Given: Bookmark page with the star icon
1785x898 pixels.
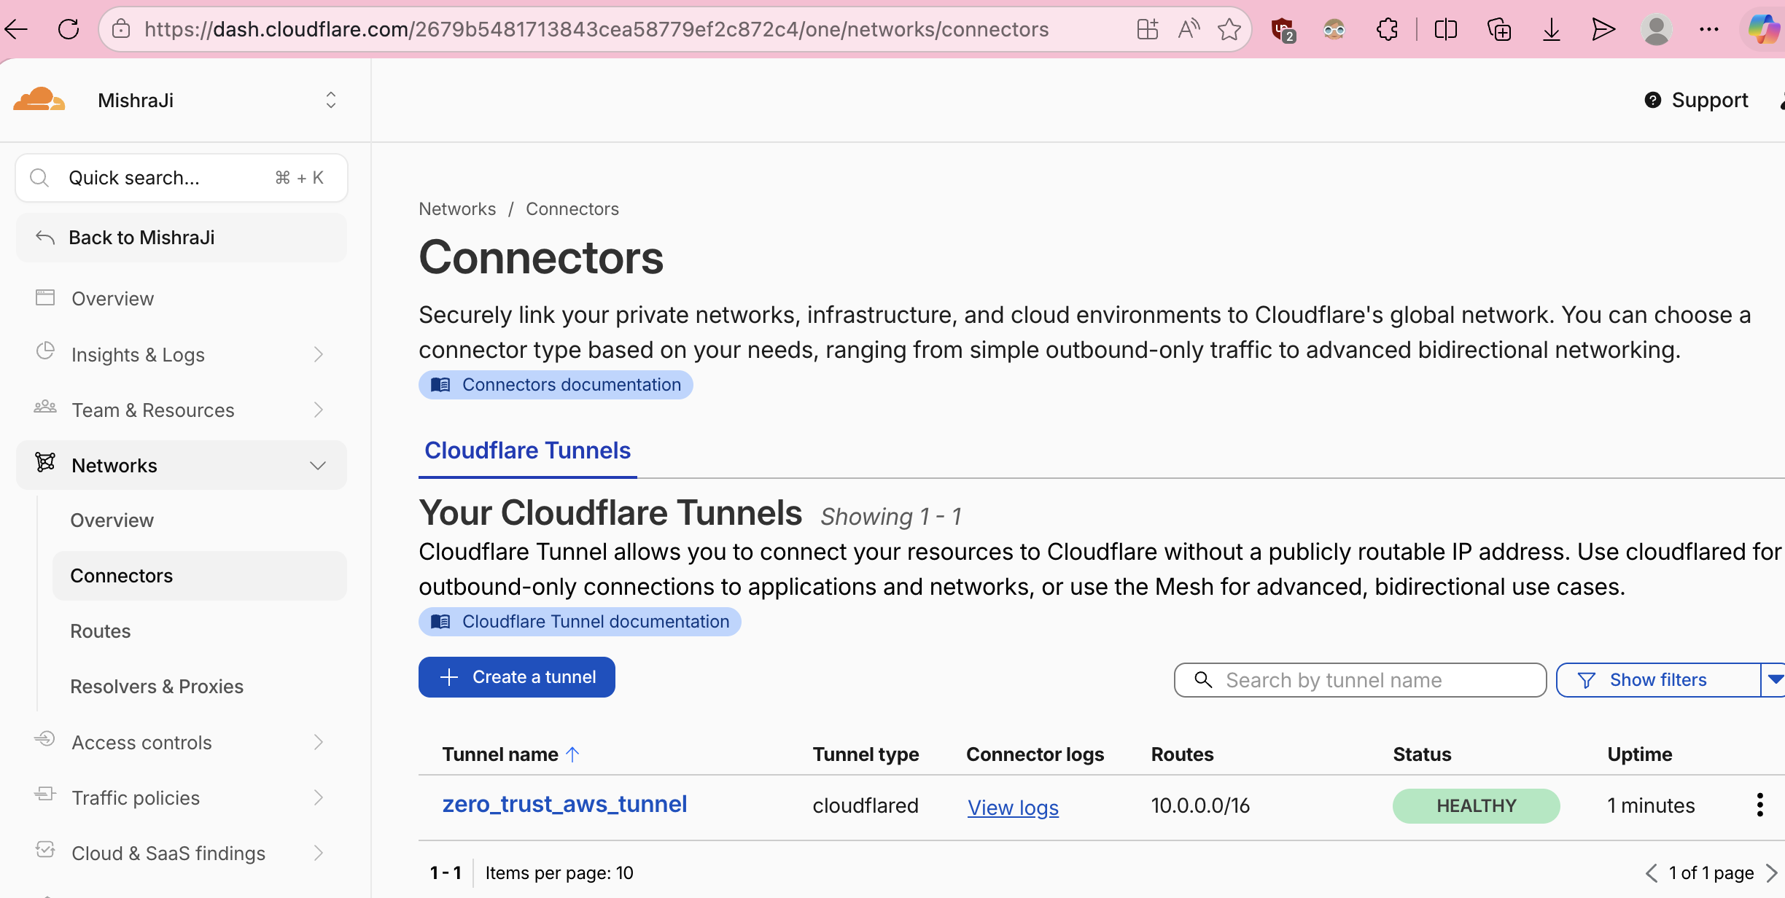Looking at the screenshot, I should pos(1229,29).
